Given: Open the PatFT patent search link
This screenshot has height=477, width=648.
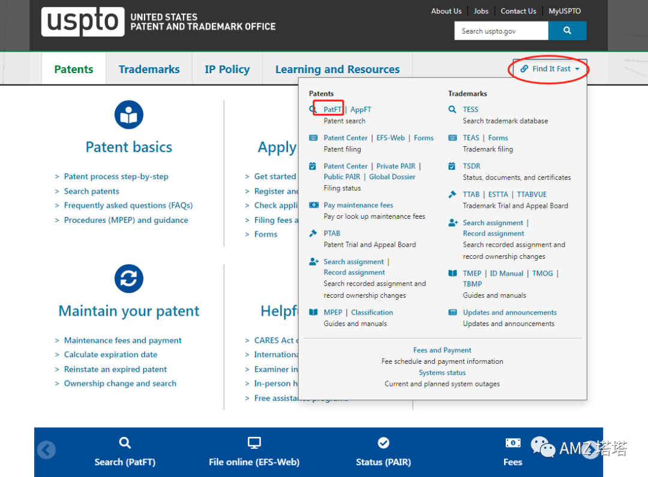Looking at the screenshot, I should coord(332,109).
